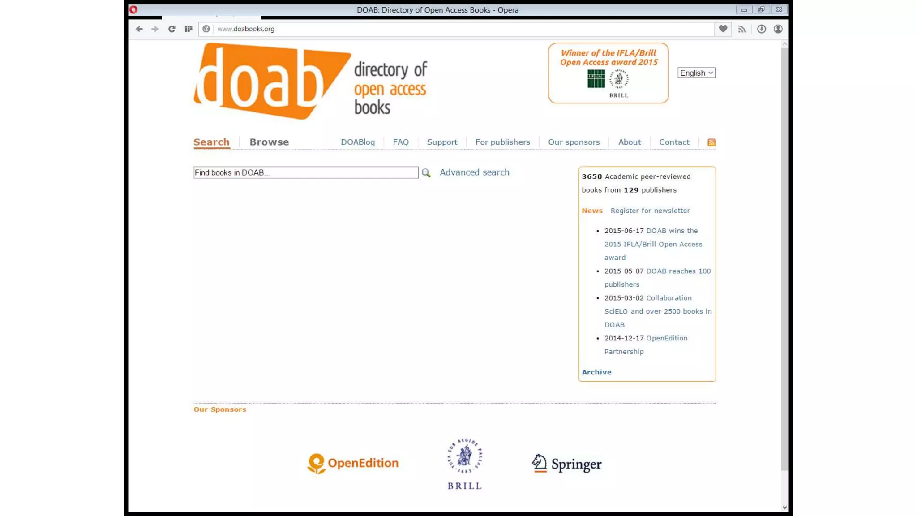917x516 pixels.
Task: Click the forward navigation arrow
Action: click(155, 29)
